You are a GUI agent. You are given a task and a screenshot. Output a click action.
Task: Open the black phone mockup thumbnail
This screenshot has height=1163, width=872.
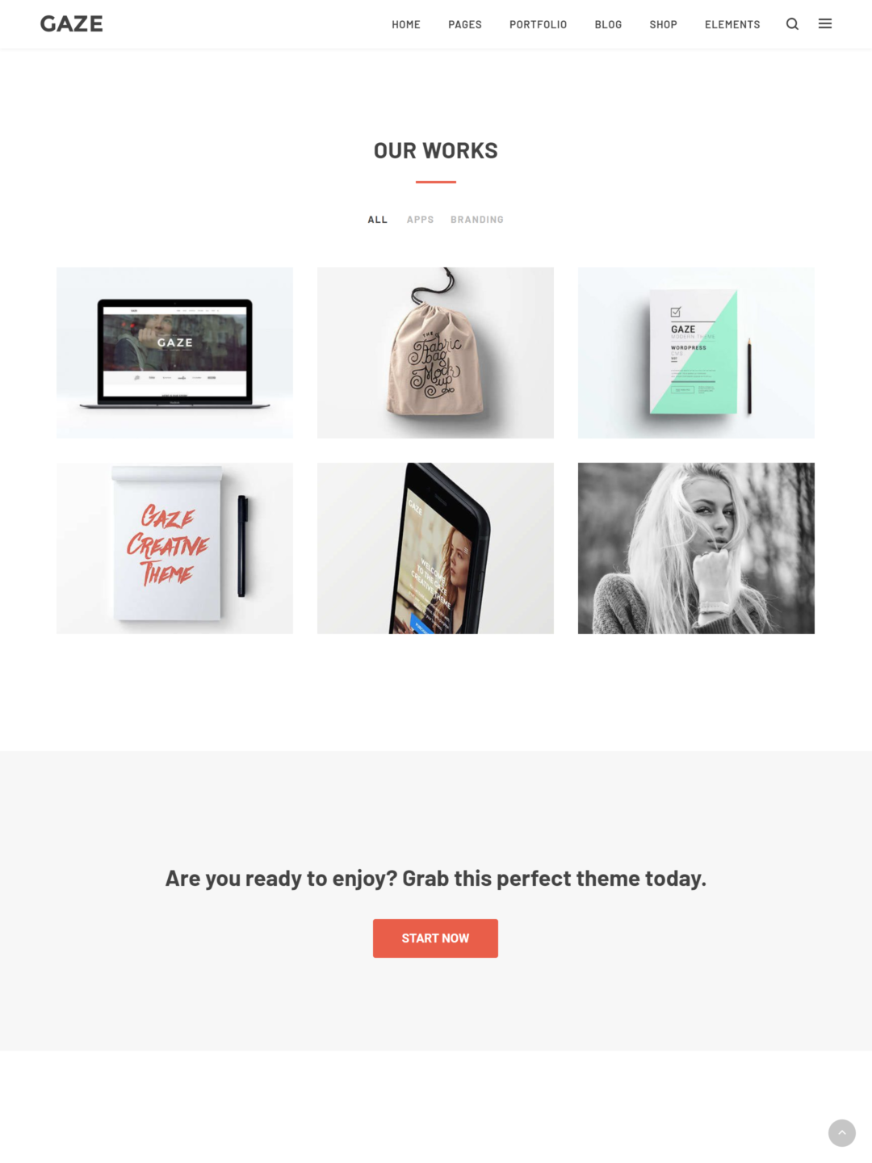[x=435, y=548]
